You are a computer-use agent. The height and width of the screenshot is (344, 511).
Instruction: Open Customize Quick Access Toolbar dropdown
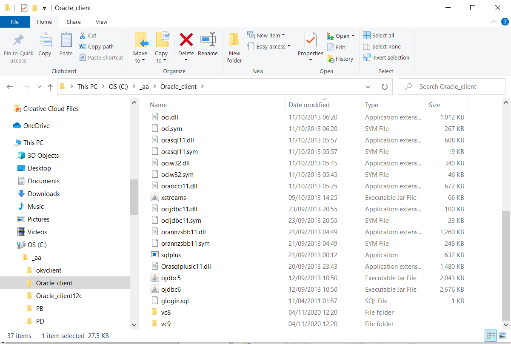click(x=44, y=8)
